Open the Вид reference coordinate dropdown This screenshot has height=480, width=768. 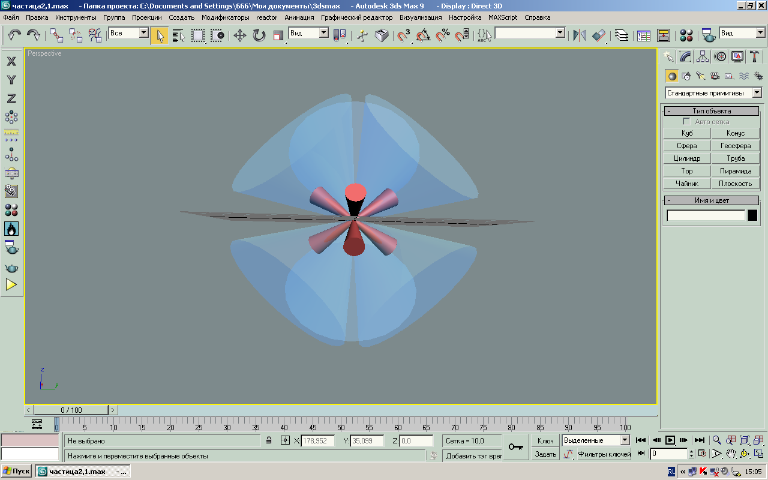point(308,33)
